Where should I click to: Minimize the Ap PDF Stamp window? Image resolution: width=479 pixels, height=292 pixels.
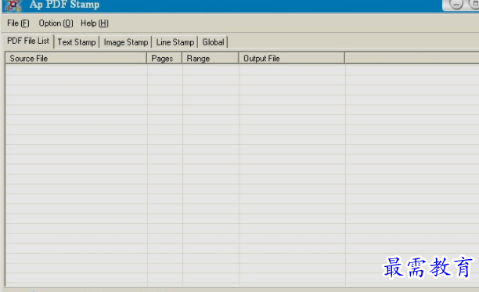pos(456,4)
